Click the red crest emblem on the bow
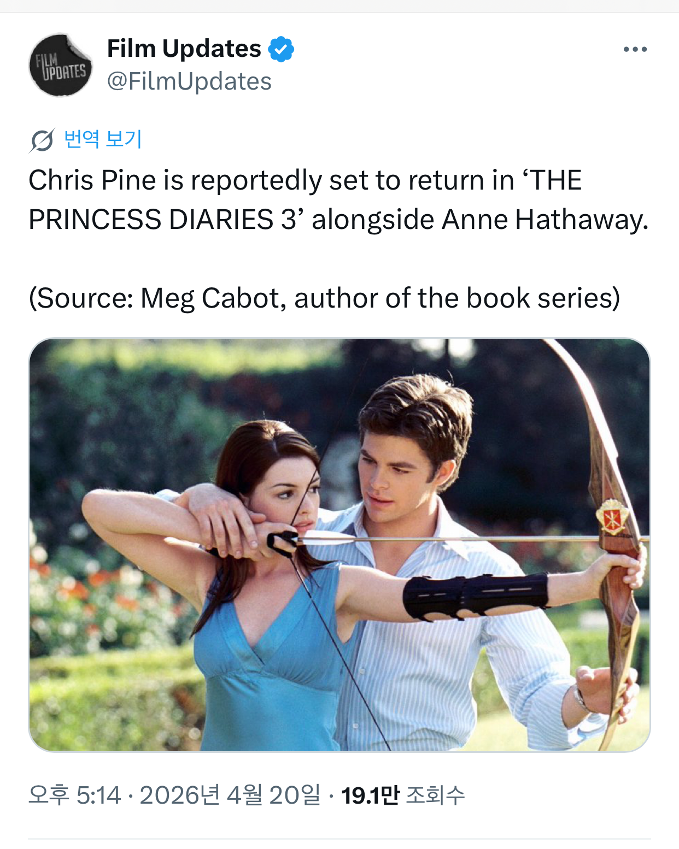The width and height of the screenshot is (679, 849). [612, 516]
